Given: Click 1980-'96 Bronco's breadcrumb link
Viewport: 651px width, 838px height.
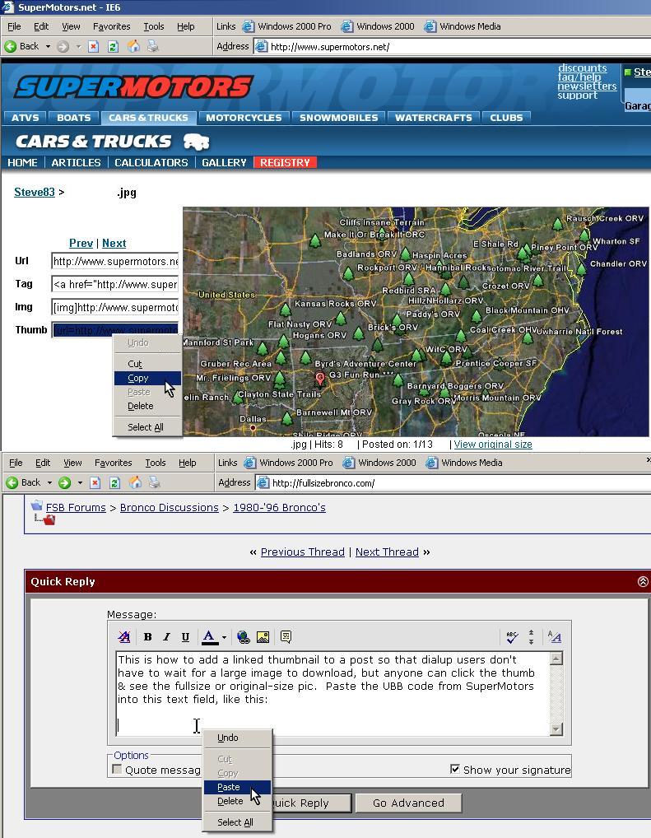Looking at the screenshot, I should coord(279,507).
